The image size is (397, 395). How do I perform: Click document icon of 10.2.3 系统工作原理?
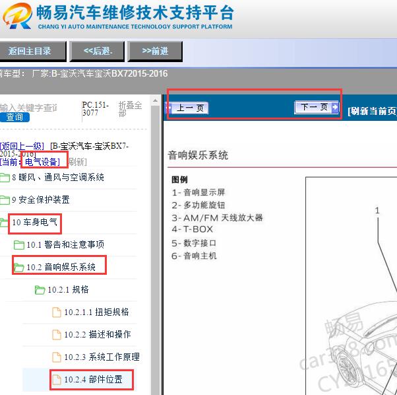click(x=57, y=357)
